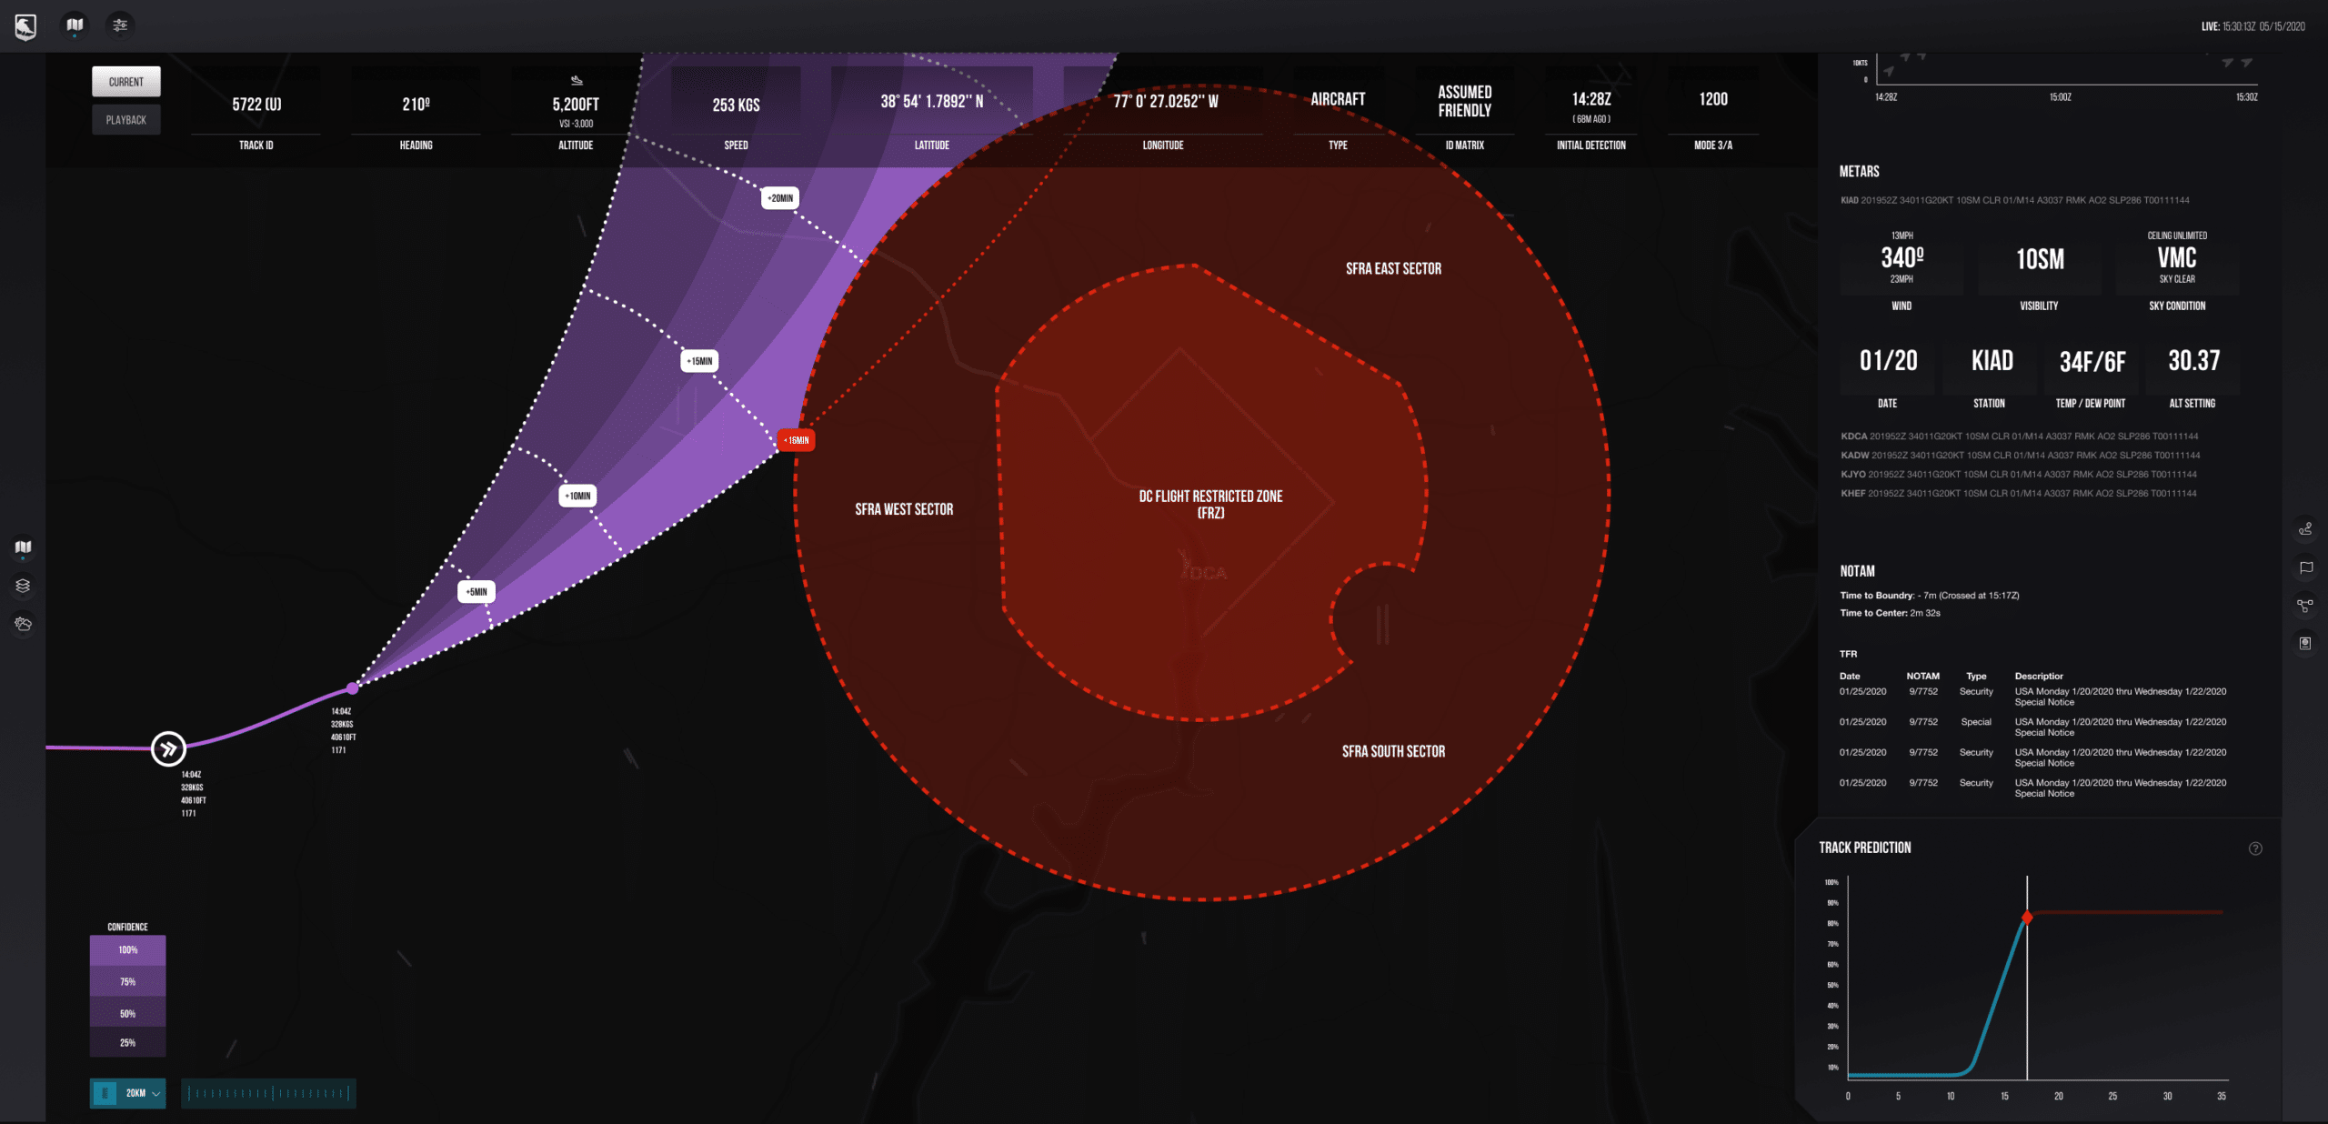
Task: Click the Assumed Friendly ID matrix value
Action: 1464,101
